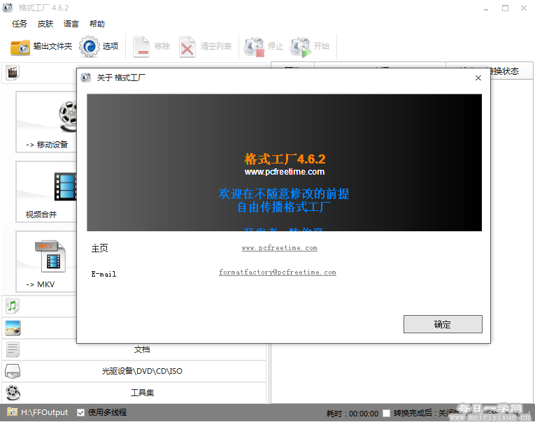Click the main window title bar app icon
The width and height of the screenshot is (535, 422).
coord(8,8)
